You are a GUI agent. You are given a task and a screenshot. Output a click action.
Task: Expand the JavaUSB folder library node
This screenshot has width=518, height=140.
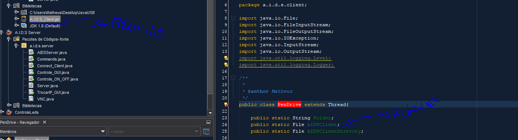point(16,12)
